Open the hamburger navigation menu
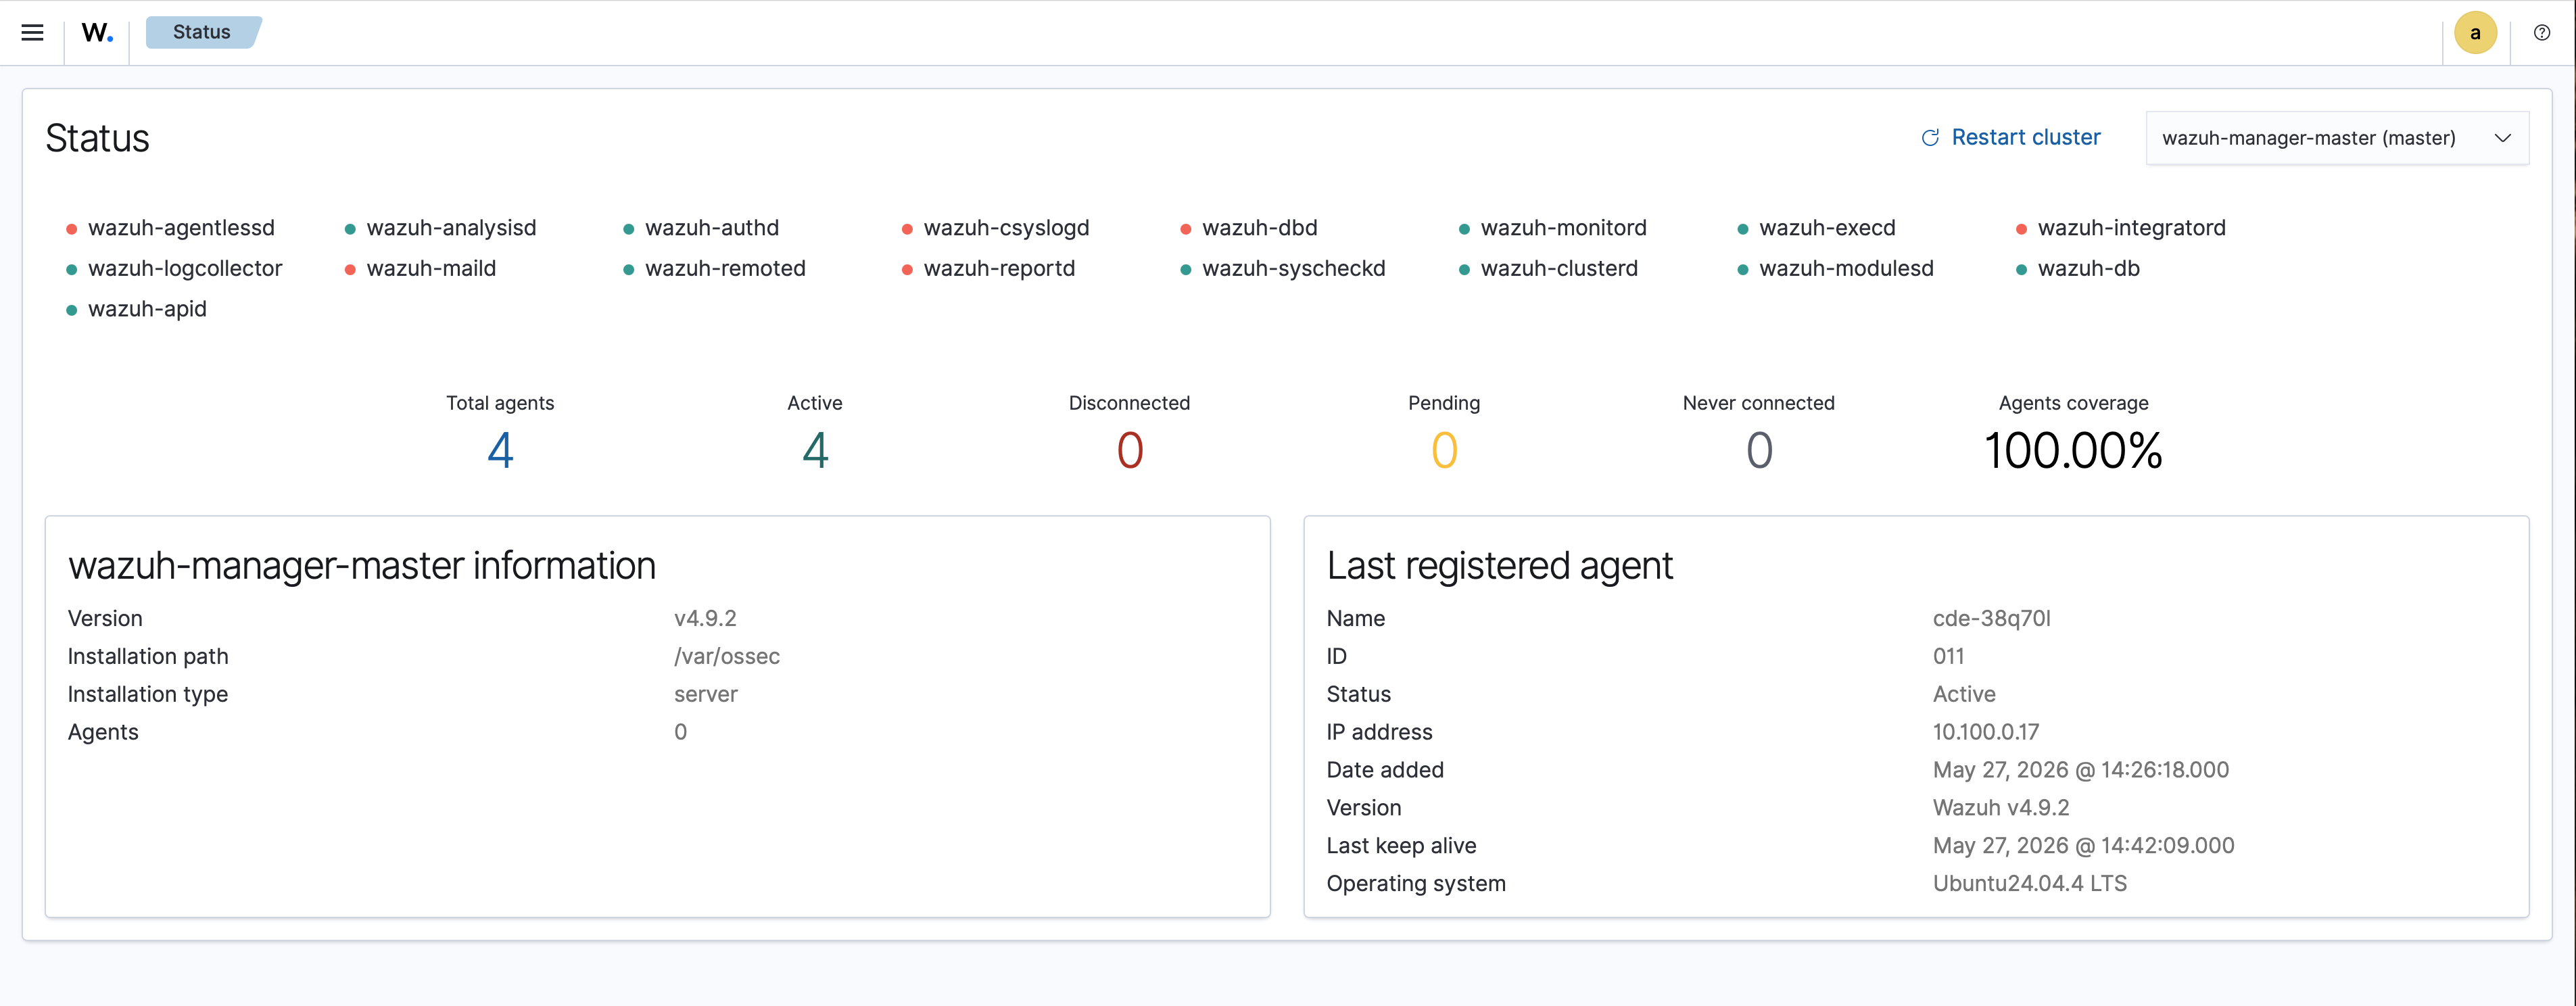Screen dimensions: 2576x1006 point(32,32)
